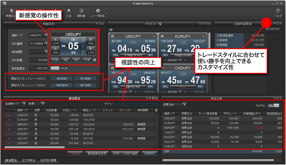Click the 指定証拠金変更 button
286x165 pixels.
[97, 153]
